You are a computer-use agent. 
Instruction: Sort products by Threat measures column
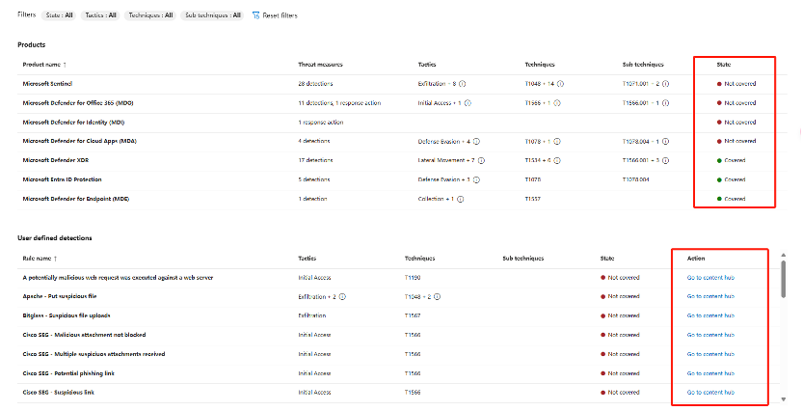coord(320,65)
